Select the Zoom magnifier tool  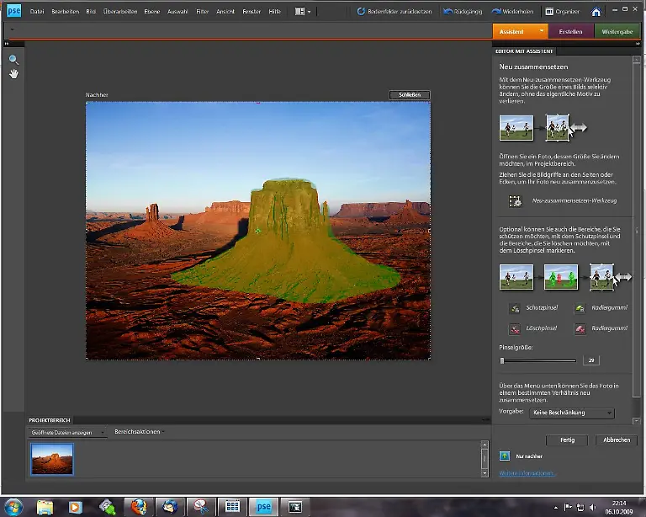(x=13, y=60)
